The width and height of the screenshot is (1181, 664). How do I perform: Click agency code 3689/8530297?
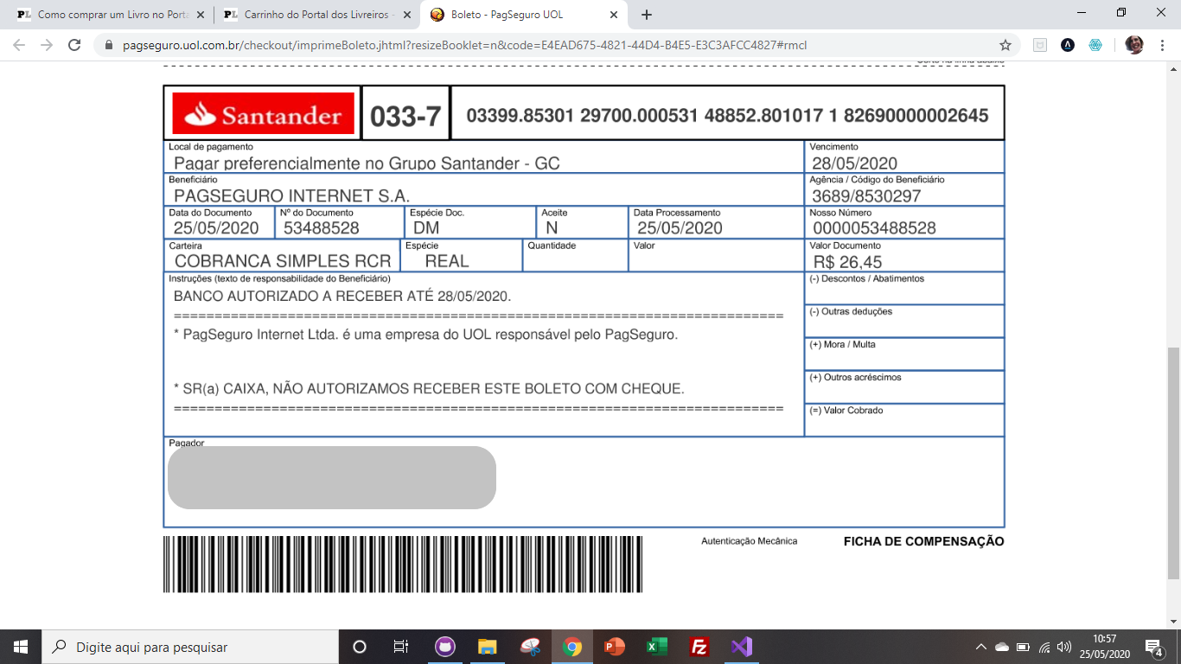coord(866,196)
